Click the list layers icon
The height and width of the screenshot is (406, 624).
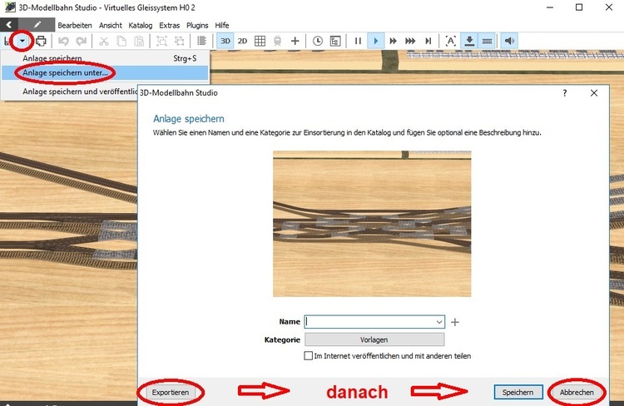(x=202, y=41)
